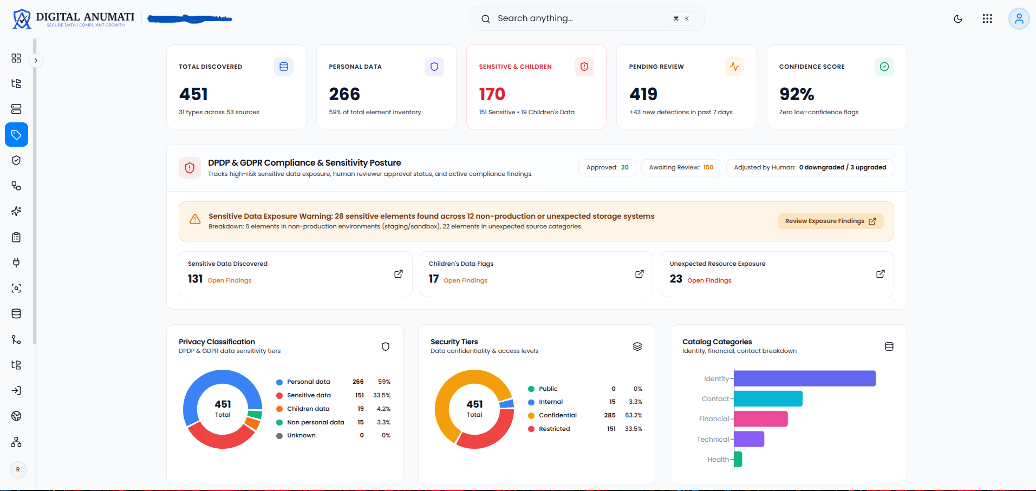
Task: Click the Awaiting Review: 150 badge
Action: tap(681, 167)
